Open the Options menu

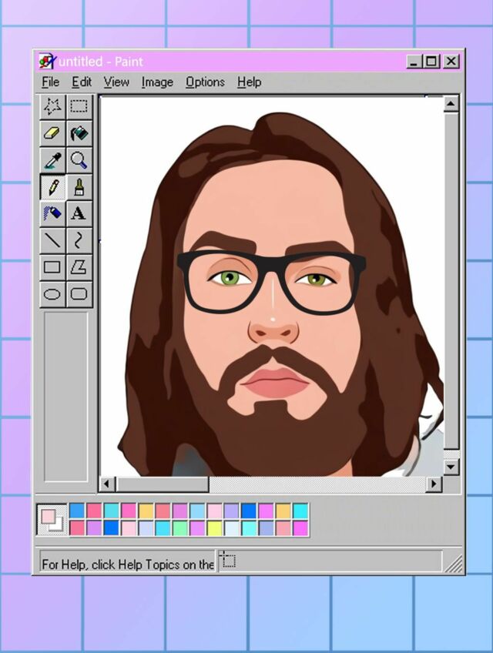pos(205,82)
